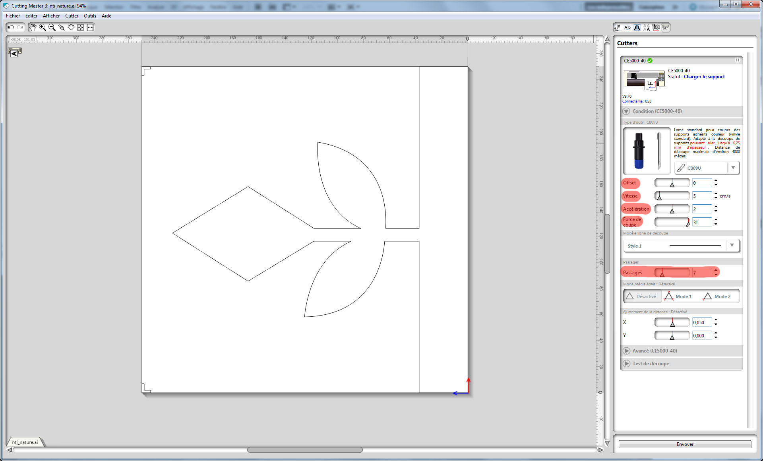Open the Outils menu
The height and width of the screenshot is (461, 763).
coord(90,16)
